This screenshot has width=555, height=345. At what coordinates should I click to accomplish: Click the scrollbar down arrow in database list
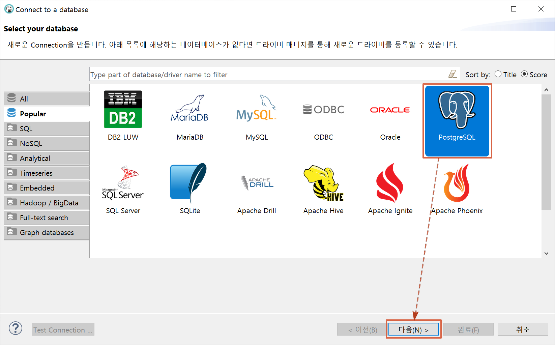click(546, 253)
